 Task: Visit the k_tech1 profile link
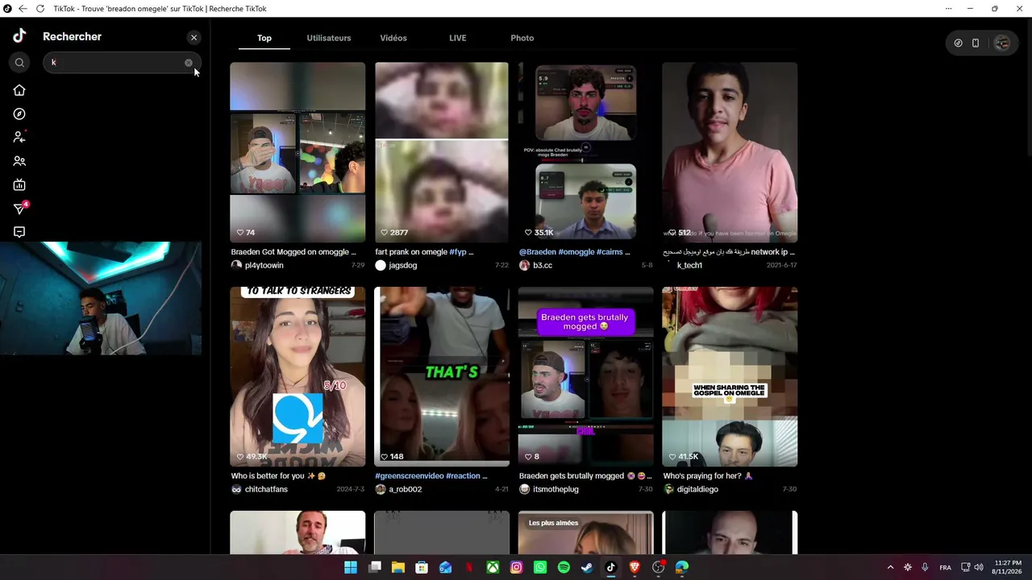[x=690, y=265]
